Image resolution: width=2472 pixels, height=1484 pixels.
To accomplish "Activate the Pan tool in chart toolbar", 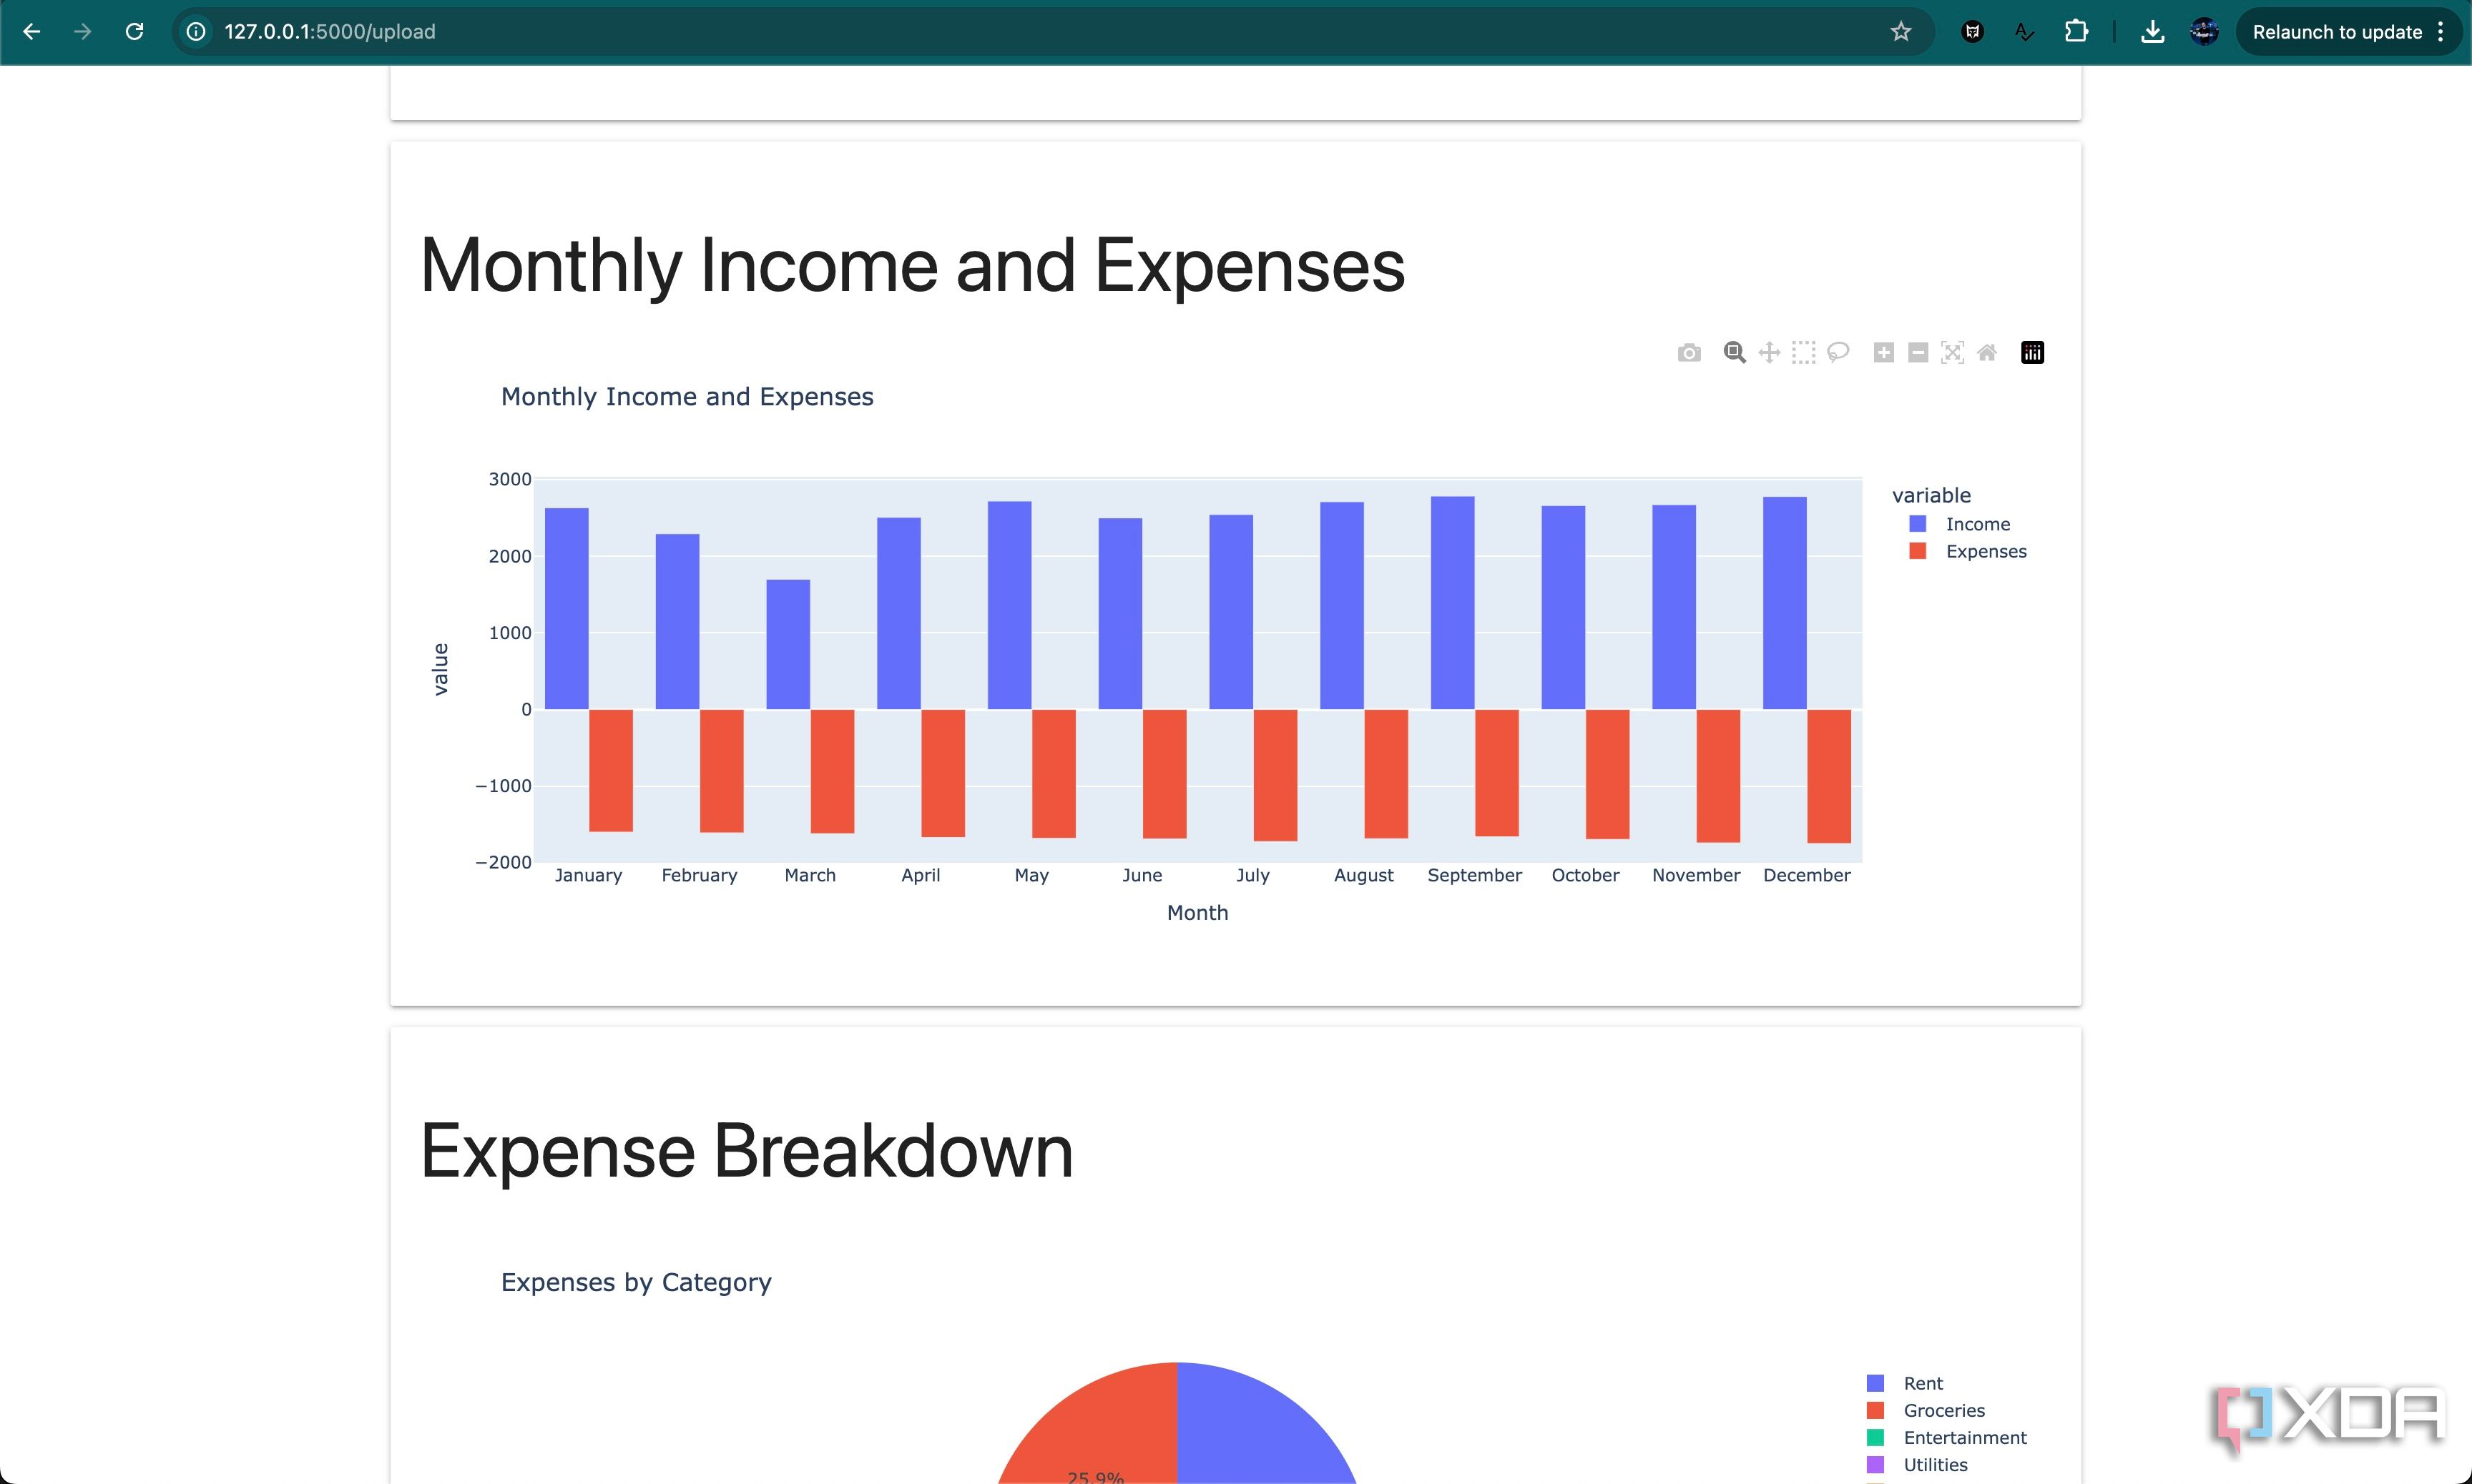I will (1769, 353).
